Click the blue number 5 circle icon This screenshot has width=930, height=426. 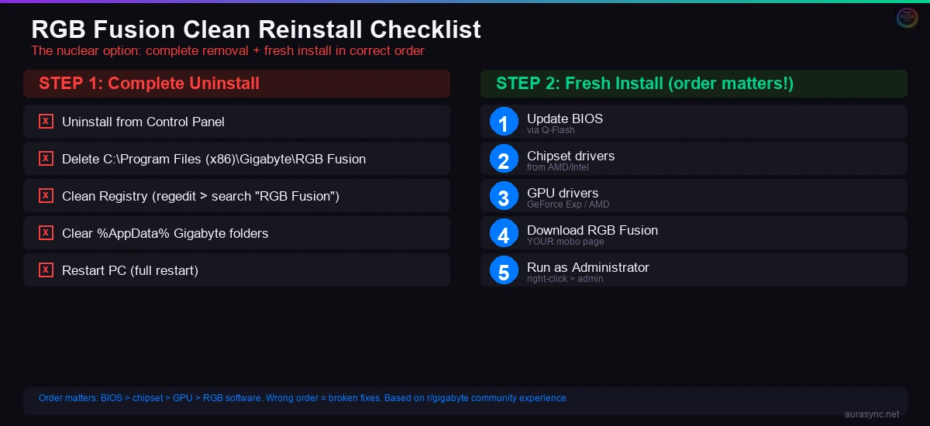(504, 270)
